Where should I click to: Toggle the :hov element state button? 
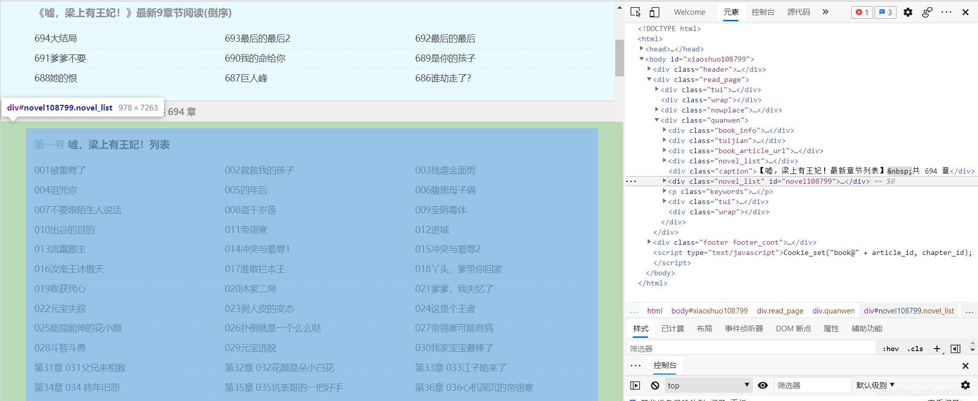coord(890,349)
